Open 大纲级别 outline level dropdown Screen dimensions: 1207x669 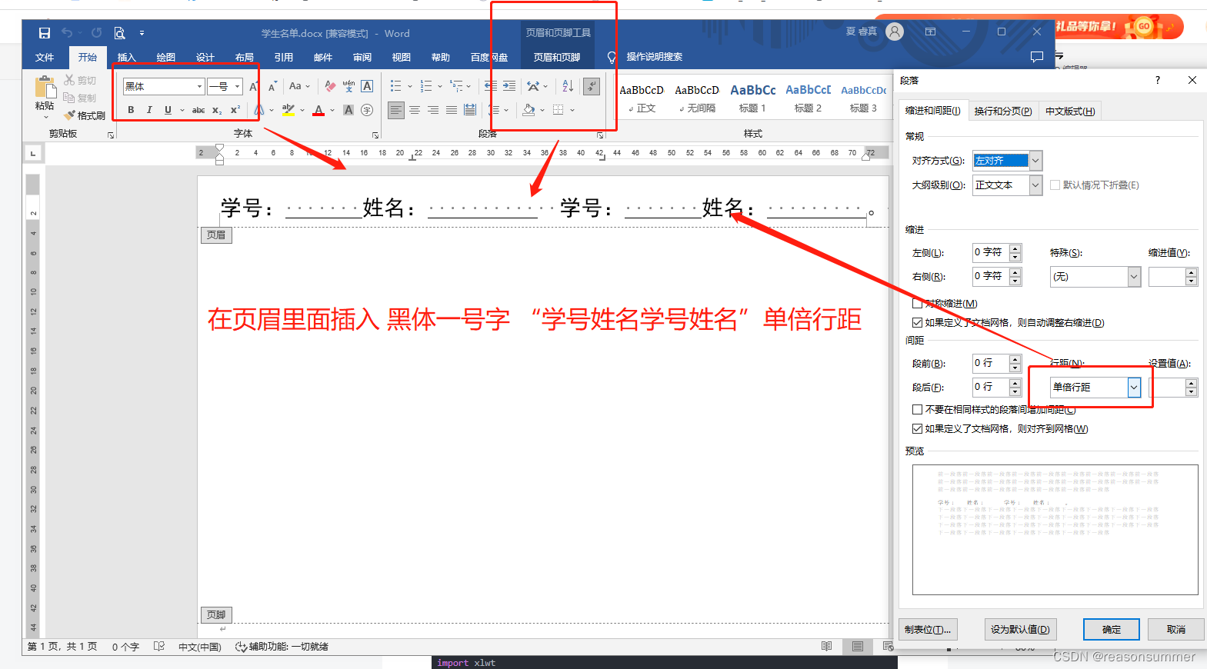(x=1035, y=185)
